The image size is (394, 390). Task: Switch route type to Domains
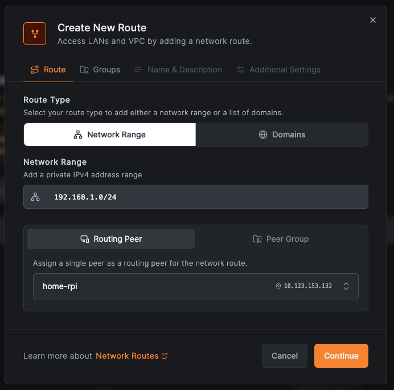pyautogui.click(x=282, y=135)
